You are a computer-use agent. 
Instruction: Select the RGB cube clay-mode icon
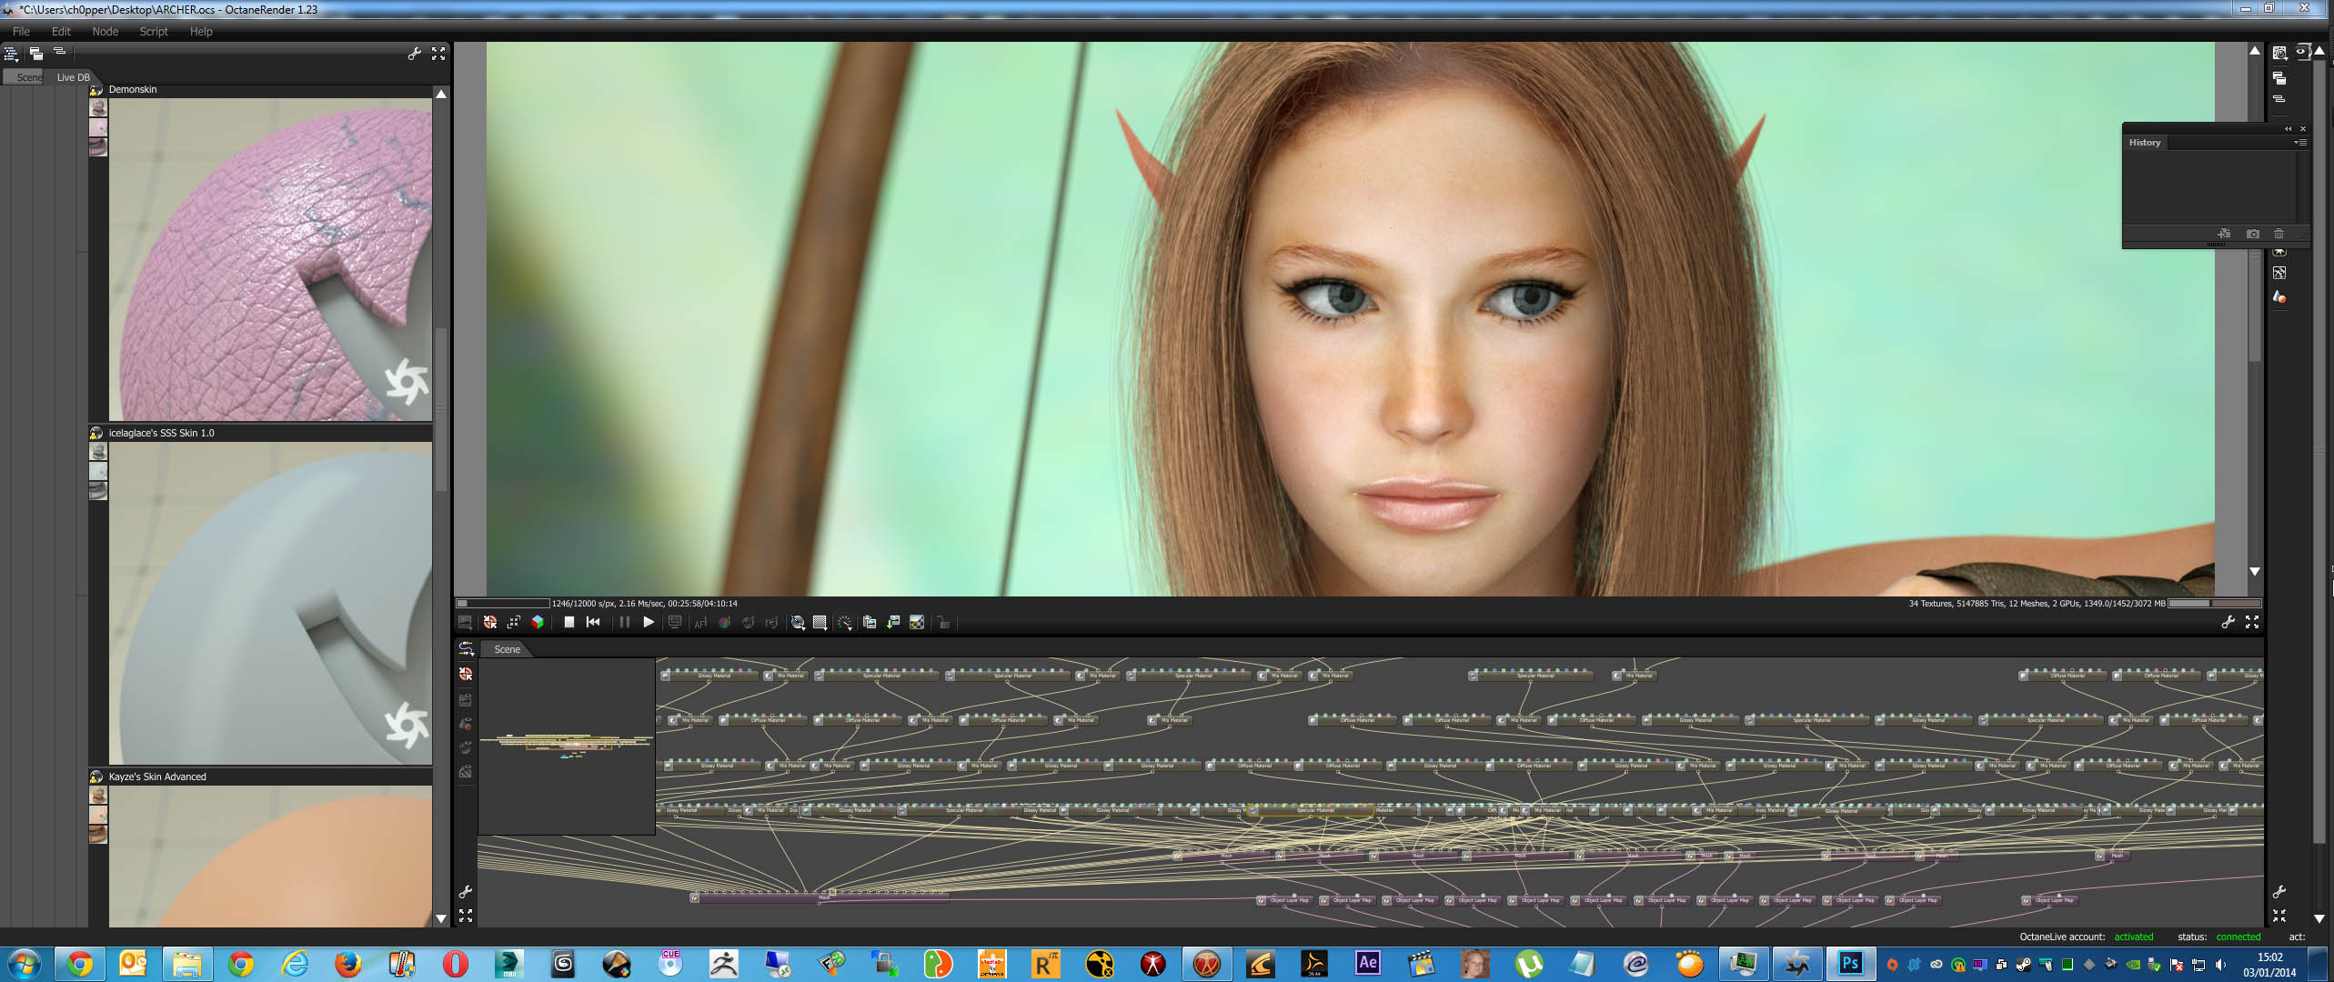click(x=538, y=623)
